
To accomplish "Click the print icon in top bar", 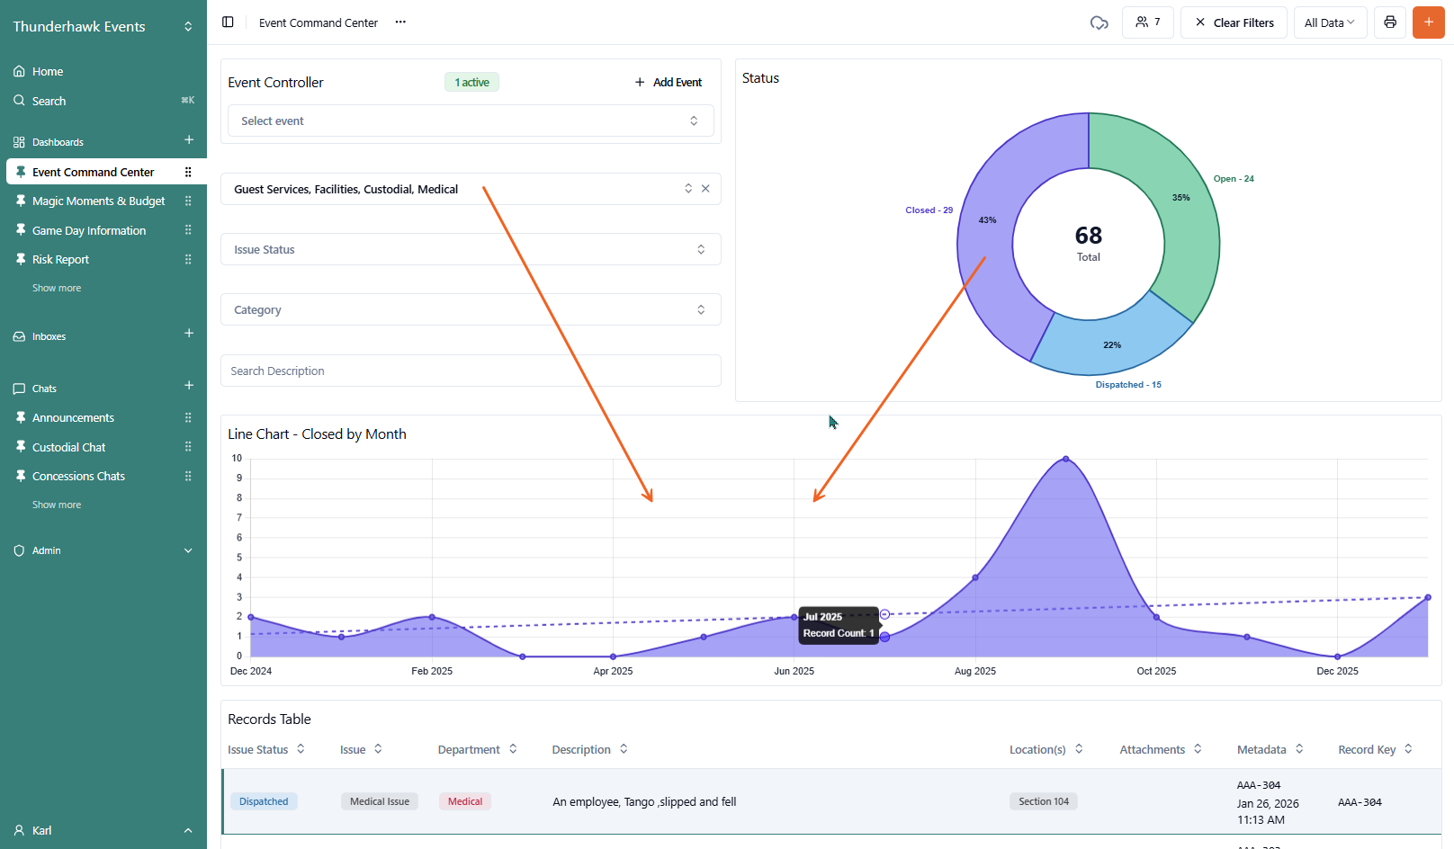I will pyautogui.click(x=1390, y=22).
